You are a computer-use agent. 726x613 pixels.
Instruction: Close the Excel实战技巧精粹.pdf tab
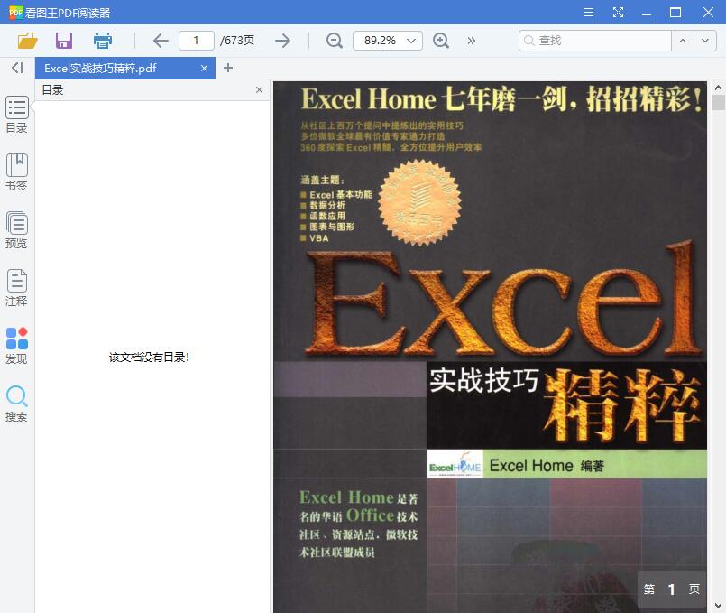(x=204, y=68)
